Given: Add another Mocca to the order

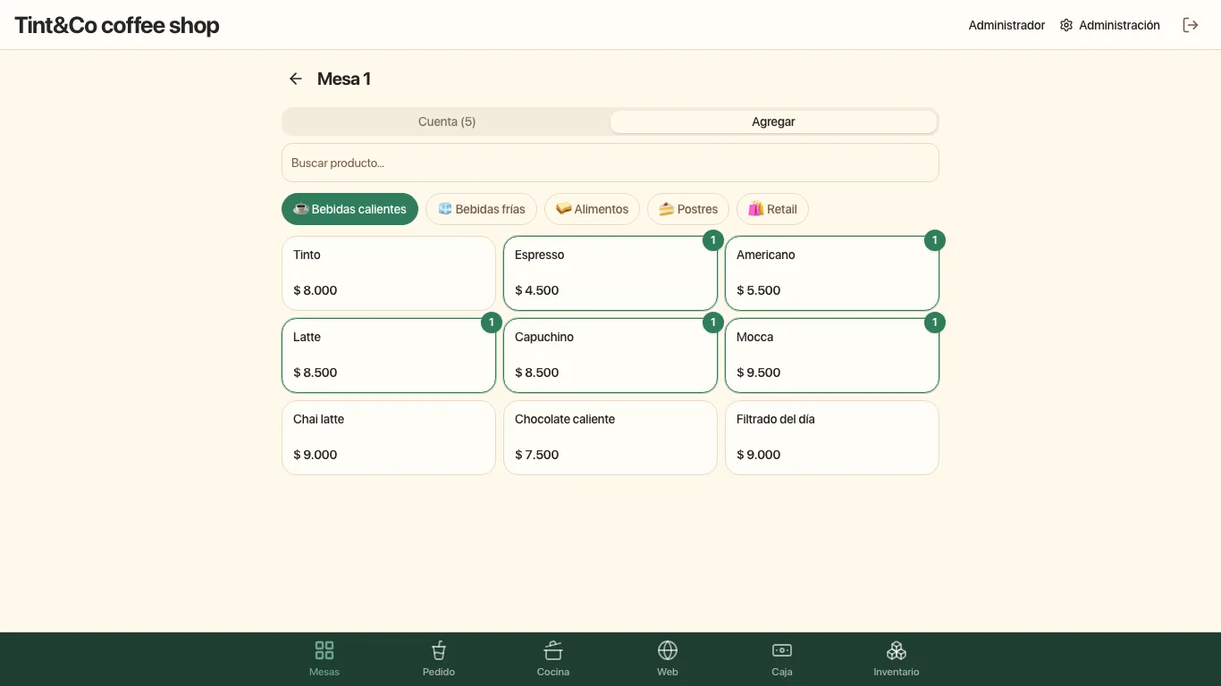Looking at the screenshot, I should click(832, 356).
